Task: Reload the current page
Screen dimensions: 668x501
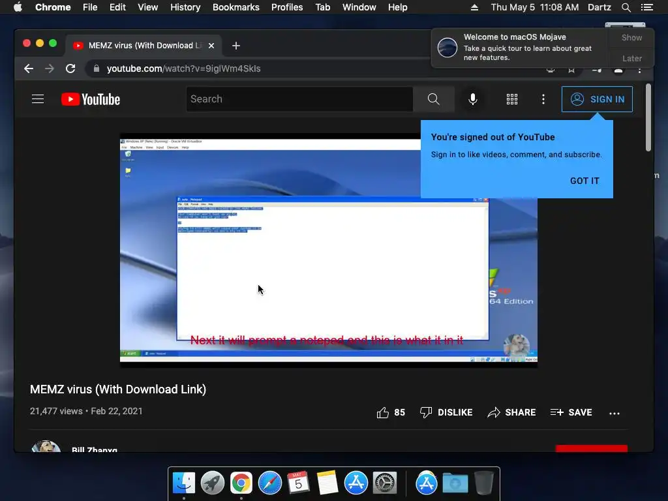Action: 70,68
